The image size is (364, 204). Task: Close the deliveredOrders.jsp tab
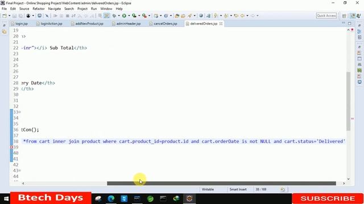coord(221,24)
